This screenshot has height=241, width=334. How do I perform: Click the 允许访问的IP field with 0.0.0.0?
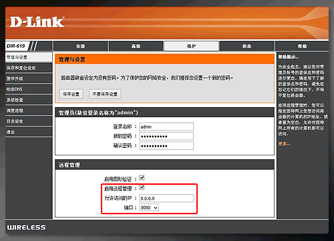tap(166, 198)
